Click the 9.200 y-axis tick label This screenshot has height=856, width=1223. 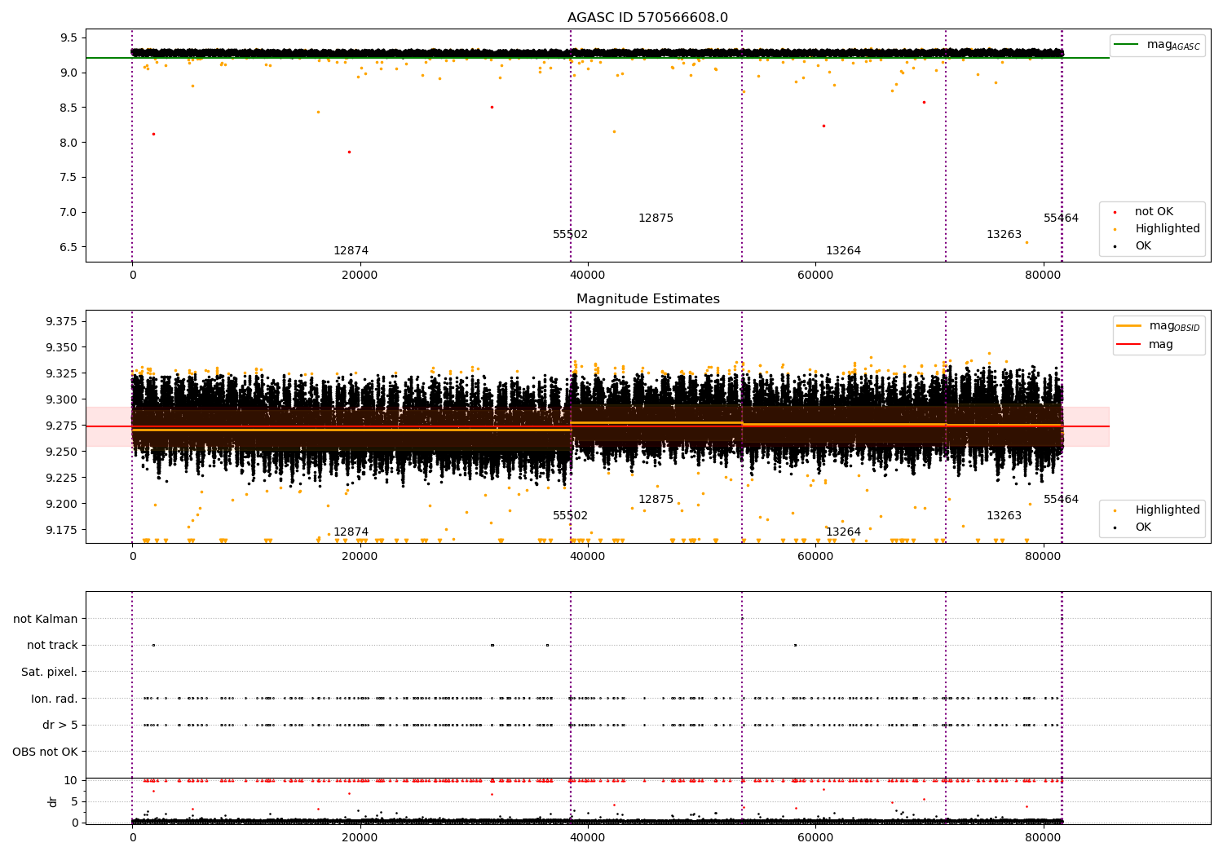pos(62,504)
